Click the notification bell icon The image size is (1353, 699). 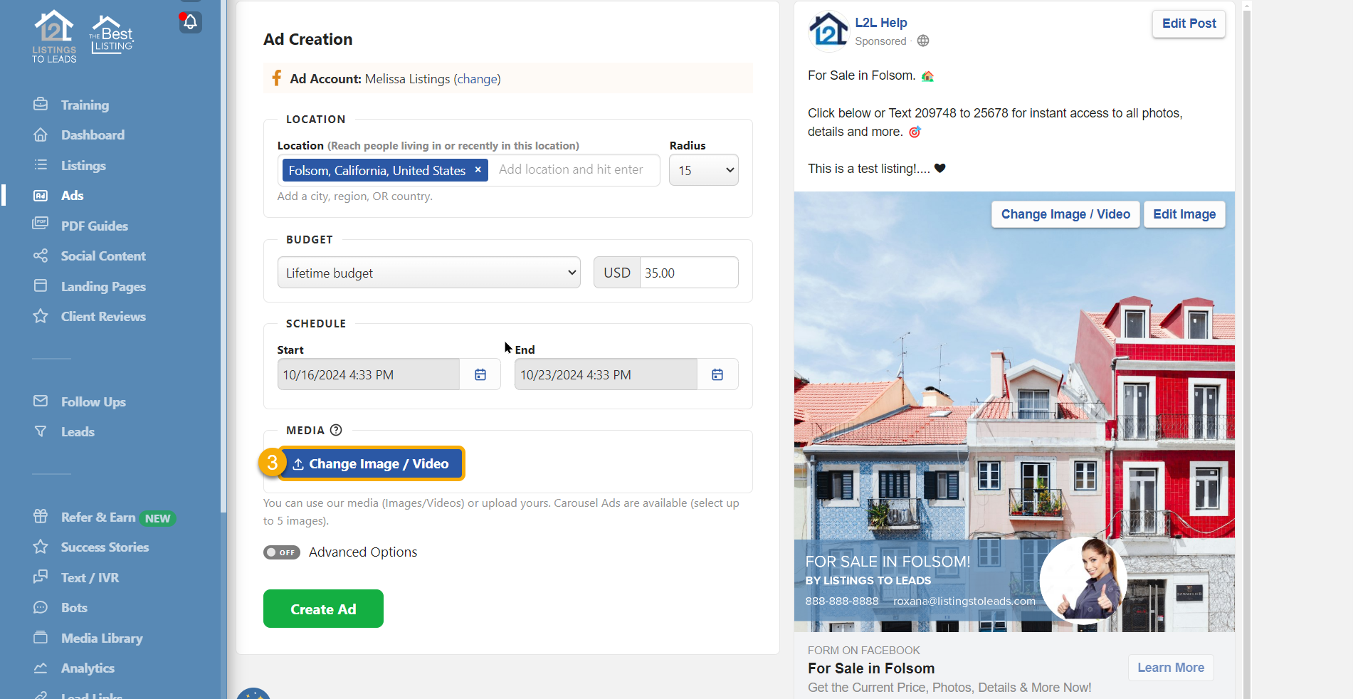190,22
